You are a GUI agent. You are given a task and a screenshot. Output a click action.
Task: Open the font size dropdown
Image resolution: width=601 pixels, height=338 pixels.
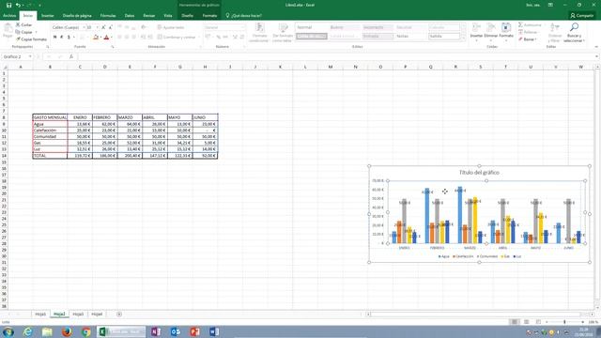[x=98, y=27]
